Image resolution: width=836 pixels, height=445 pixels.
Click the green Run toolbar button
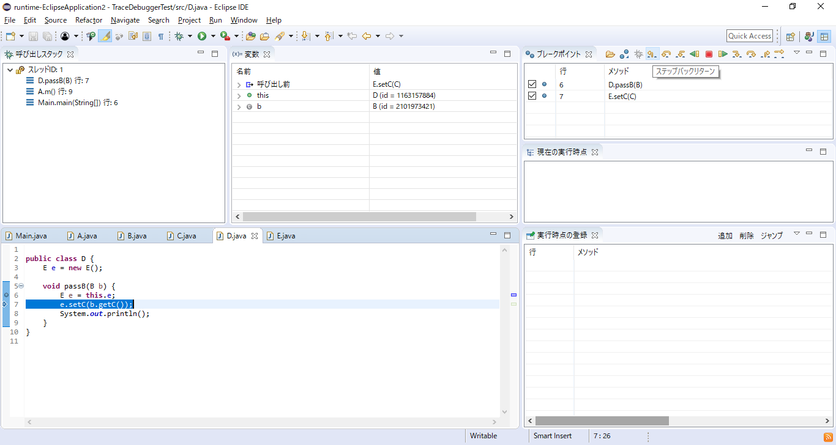click(202, 36)
